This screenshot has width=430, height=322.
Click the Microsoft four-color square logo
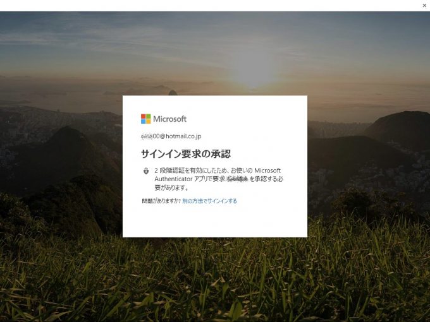[146, 119]
